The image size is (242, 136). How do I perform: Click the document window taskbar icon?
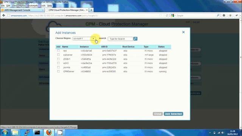[x=60, y=133]
